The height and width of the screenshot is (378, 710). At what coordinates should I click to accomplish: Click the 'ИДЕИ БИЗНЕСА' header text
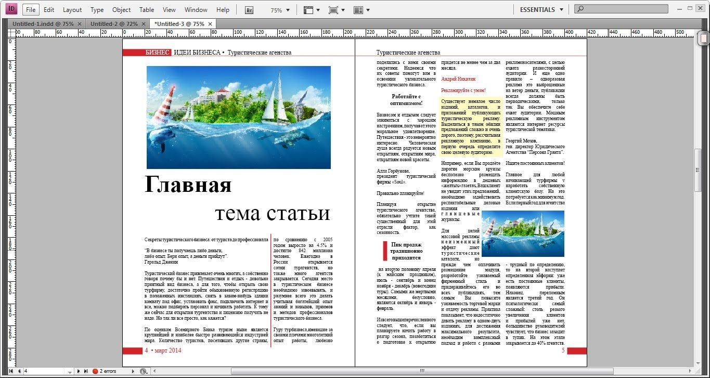pos(197,53)
